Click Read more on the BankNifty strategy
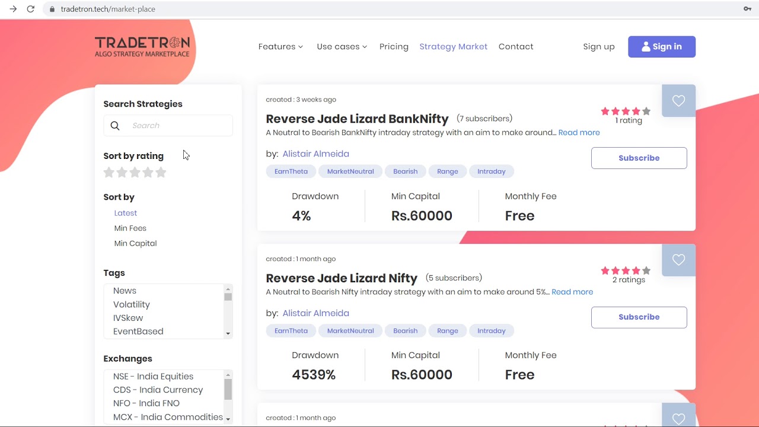Viewport: 759px width, 427px height. (x=579, y=133)
